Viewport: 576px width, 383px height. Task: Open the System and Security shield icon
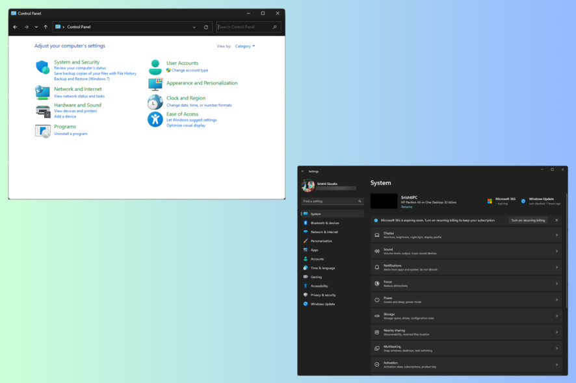click(x=43, y=67)
